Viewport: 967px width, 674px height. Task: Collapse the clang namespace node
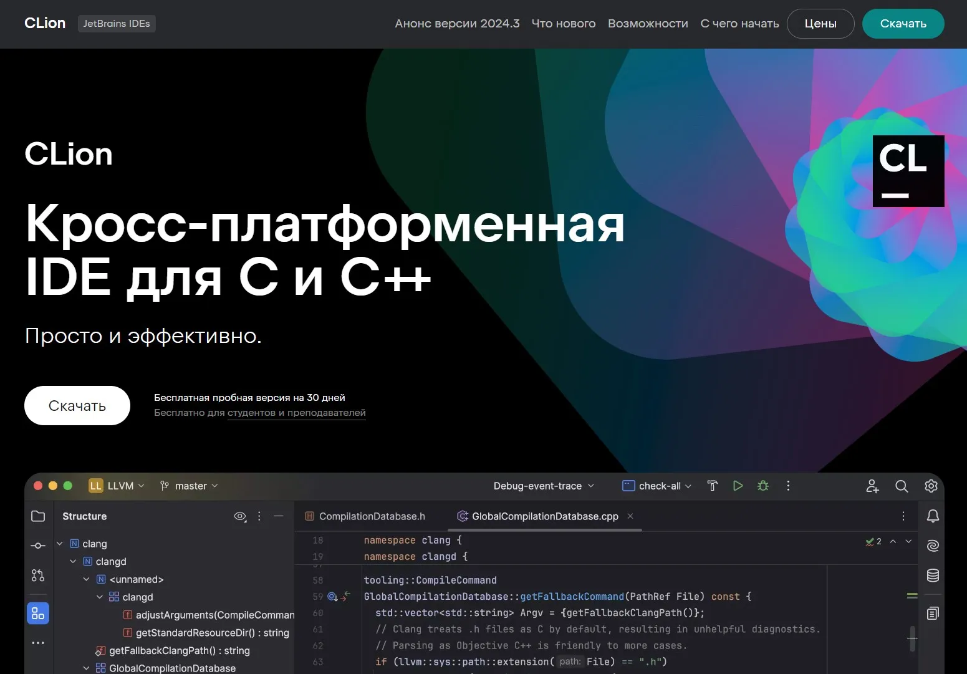click(60, 544)
